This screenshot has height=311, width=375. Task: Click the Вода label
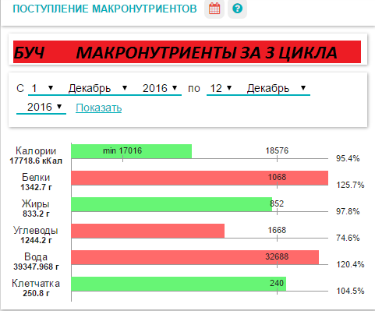click(36, 257)
